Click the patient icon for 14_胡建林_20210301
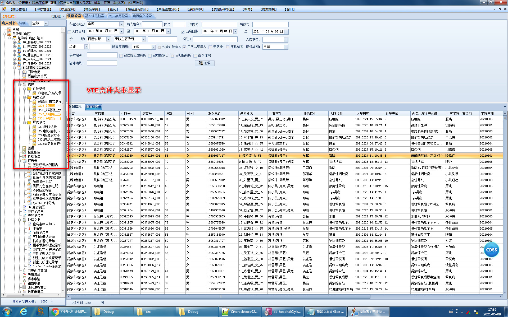The image size is (508, 317). 19,51
